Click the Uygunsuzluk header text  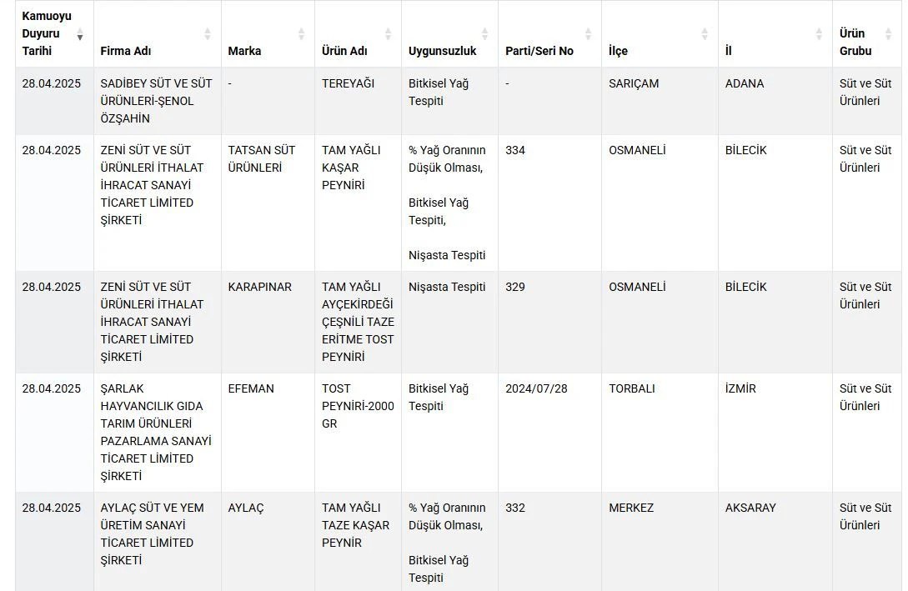tap(442, 51)
